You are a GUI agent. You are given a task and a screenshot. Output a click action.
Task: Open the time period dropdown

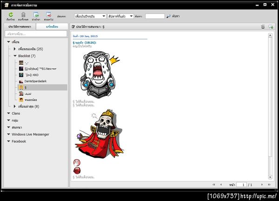120,16
